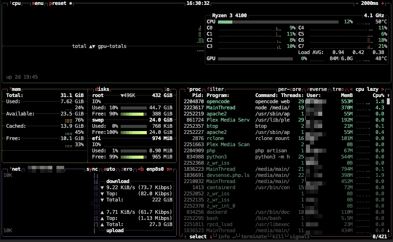Screen dimensions: 393x242
Task: Select next network interface arrow
Action: point(169,169)
